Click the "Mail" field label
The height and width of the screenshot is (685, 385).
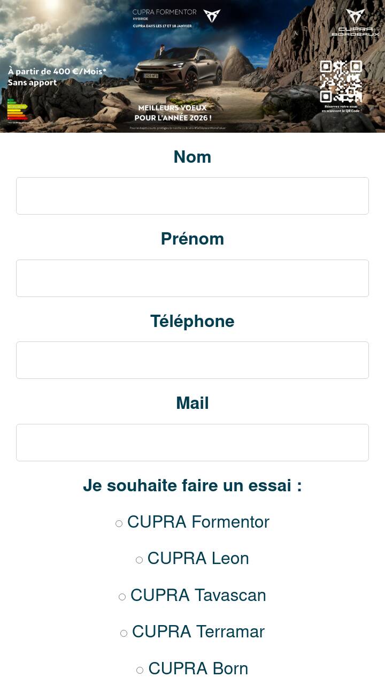[x=192, y=403]
